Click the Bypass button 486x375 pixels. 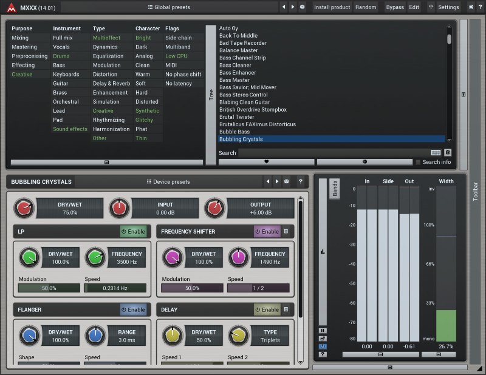click(x=394, y=7)
